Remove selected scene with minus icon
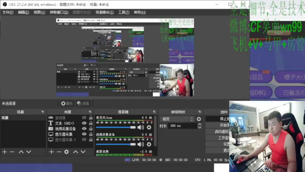 [12, 152]
